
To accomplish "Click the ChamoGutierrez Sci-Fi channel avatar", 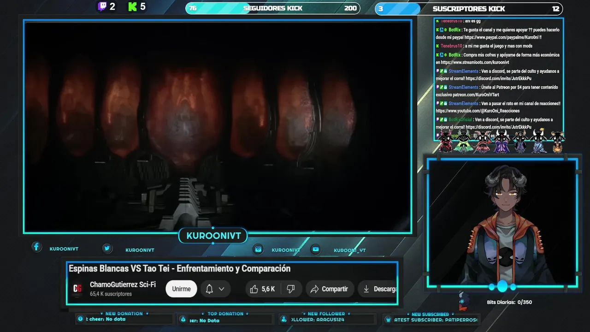I will point(77,289).
